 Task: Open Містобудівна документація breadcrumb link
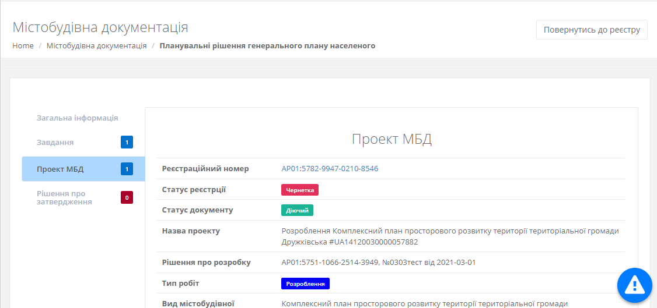pos(96,46)
